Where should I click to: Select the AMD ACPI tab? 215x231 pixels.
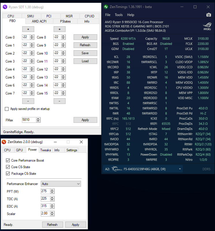(39, 21)
